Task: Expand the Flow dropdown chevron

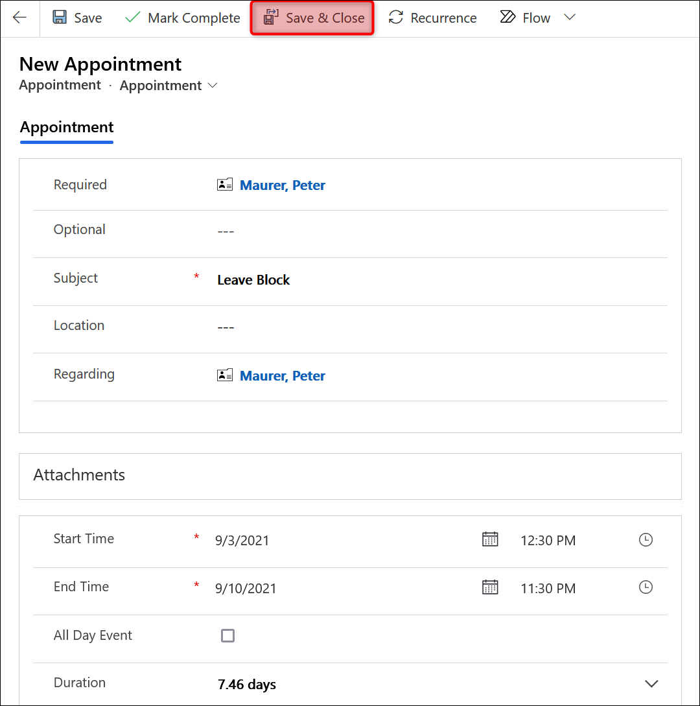Action: [570, 18]
